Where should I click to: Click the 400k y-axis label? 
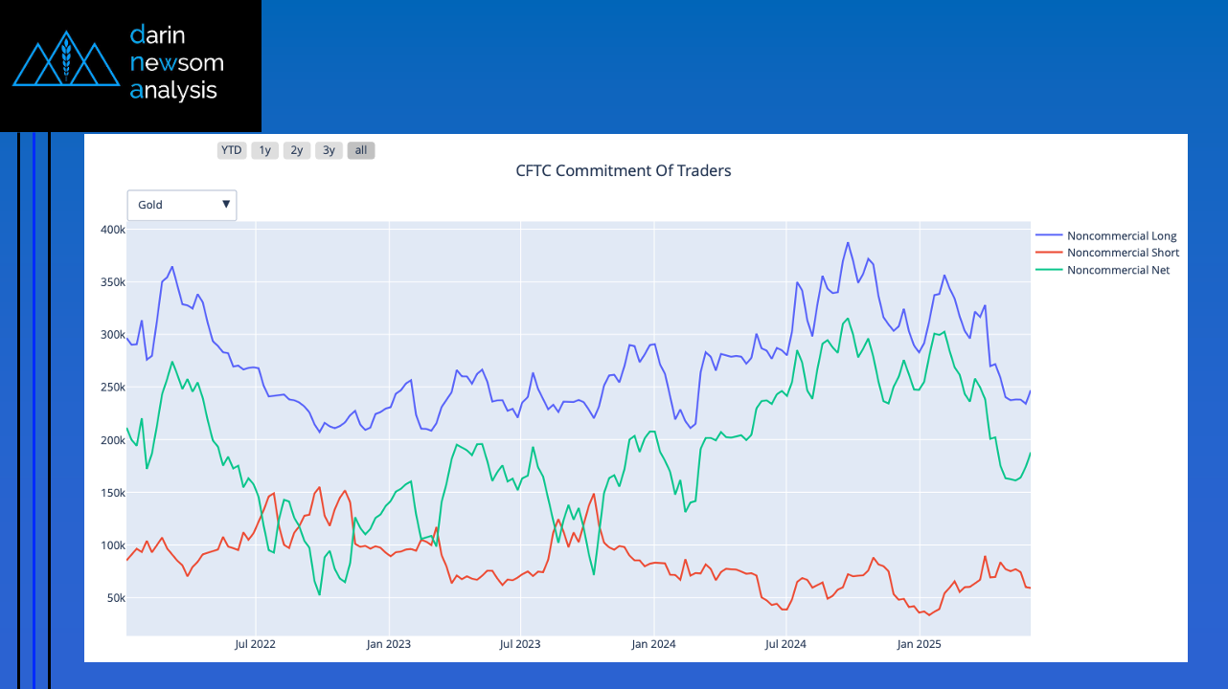(112, 230)
